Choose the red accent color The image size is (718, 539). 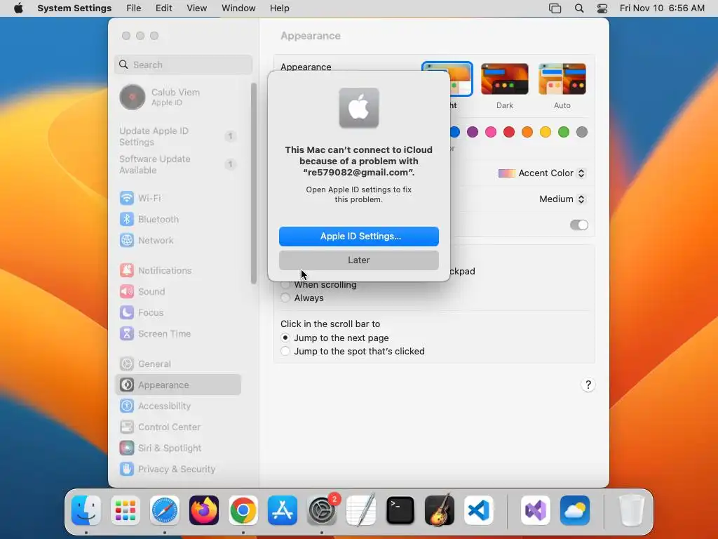pos(509,133)
